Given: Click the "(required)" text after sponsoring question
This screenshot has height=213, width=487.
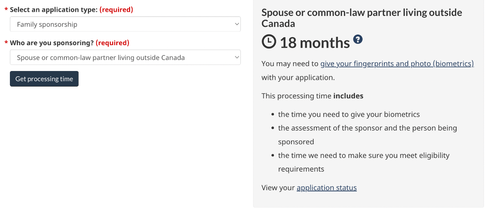Looking at the screenshot, I should click(x=112, y=43).
